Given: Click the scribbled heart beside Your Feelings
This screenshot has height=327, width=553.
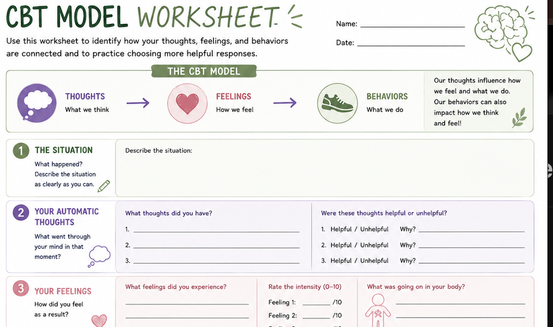Looking at the screenshot, I should pyautogui.click(x=99, y=320).
